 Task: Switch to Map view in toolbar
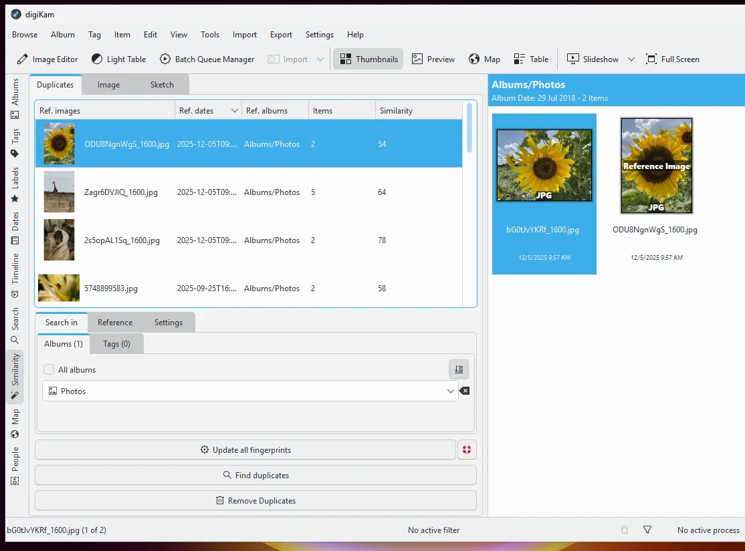point(484,59)
